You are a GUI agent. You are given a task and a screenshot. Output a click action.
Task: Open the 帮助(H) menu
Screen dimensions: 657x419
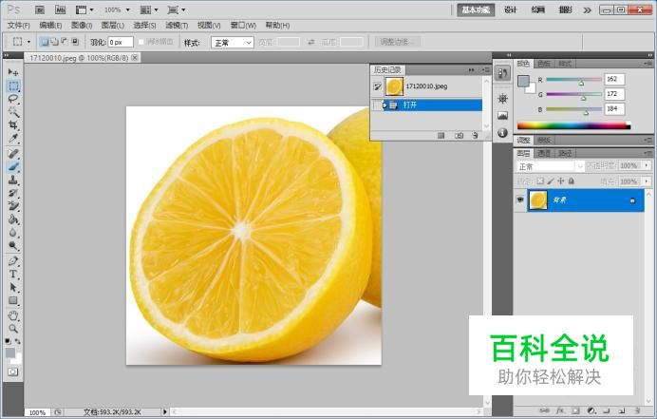[x=277, y=26]
